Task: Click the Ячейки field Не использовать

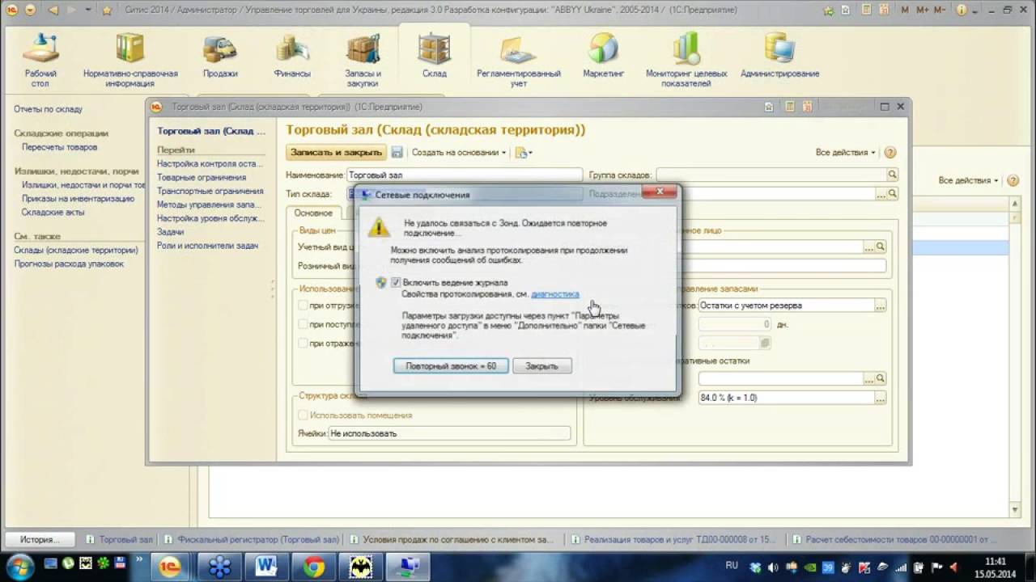Action: tap(449, 433)
